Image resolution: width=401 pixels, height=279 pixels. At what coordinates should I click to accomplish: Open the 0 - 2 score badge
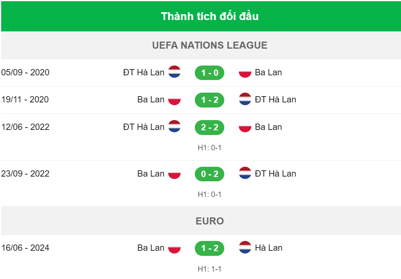pos(209,174)
